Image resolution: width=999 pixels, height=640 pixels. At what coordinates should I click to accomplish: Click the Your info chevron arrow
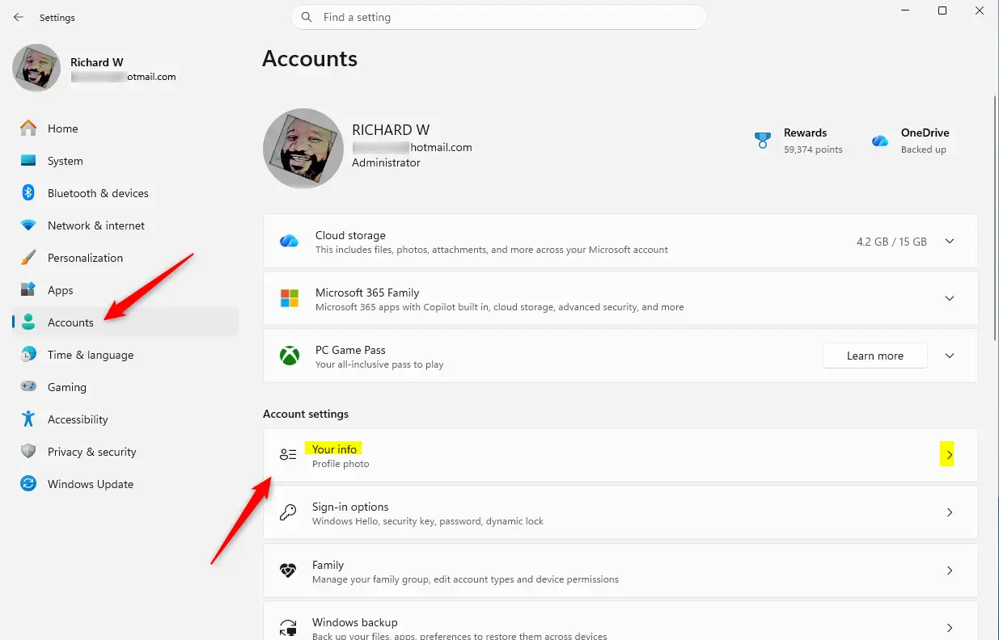click(949, 456)
